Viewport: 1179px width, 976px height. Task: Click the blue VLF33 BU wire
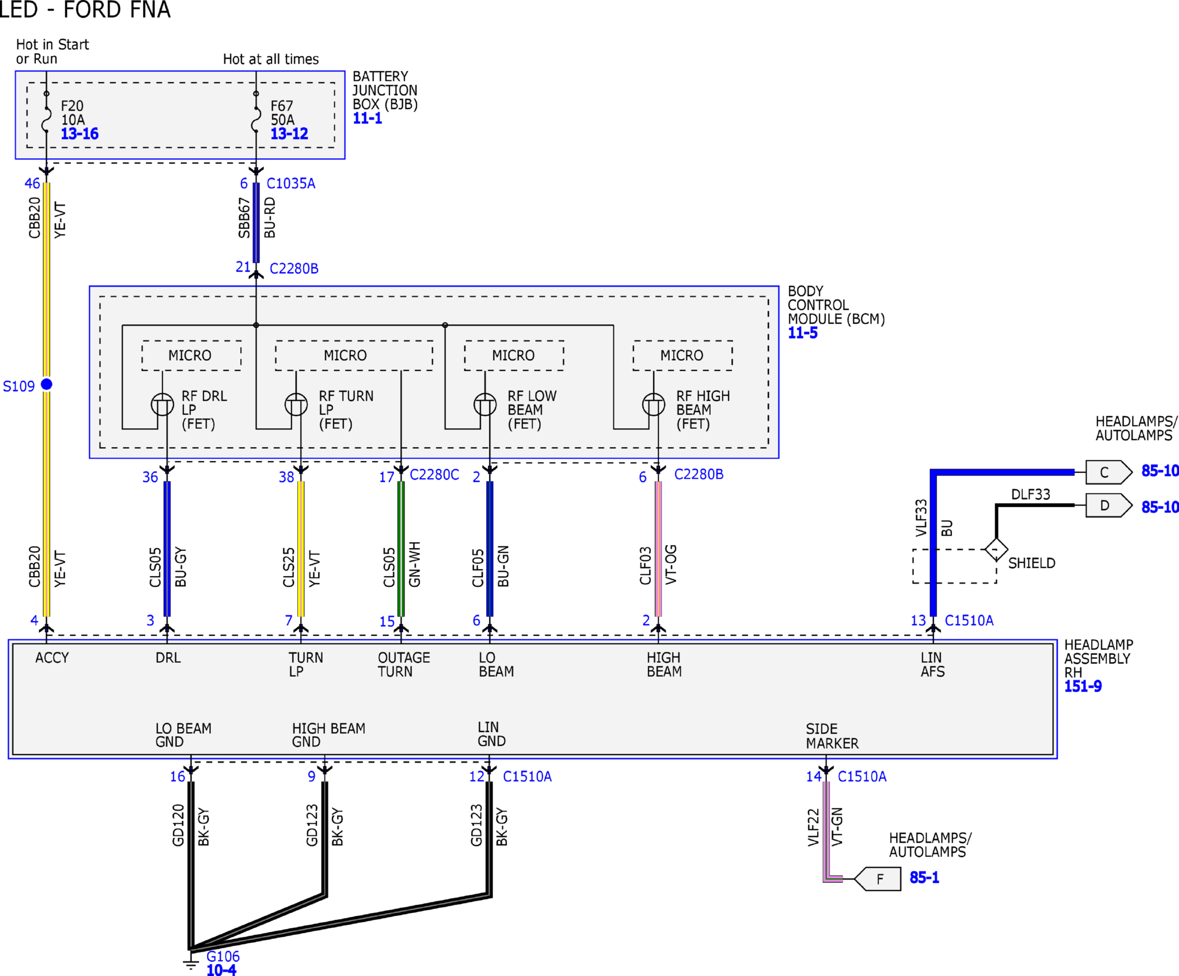(933, 544)
